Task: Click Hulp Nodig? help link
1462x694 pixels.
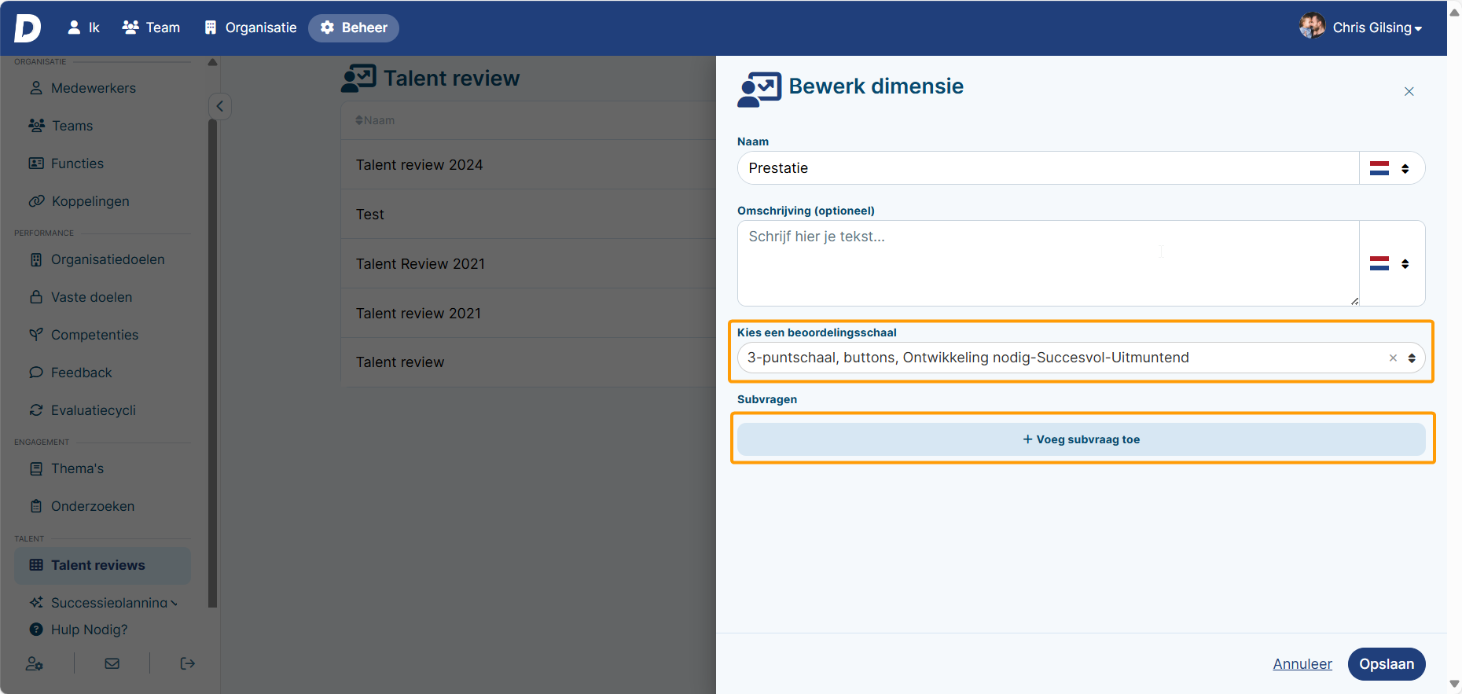Action: [x=79, y=630]
